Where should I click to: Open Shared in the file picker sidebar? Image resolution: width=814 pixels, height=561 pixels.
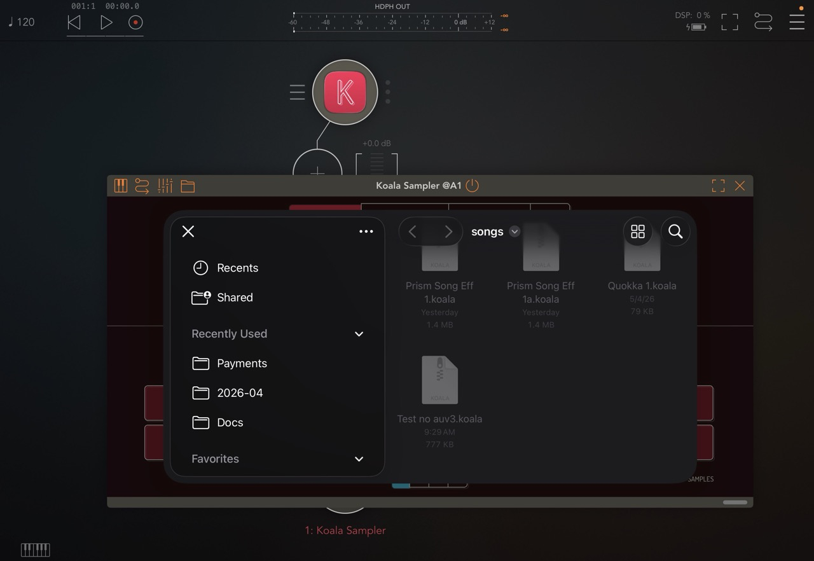coord(277,297)
